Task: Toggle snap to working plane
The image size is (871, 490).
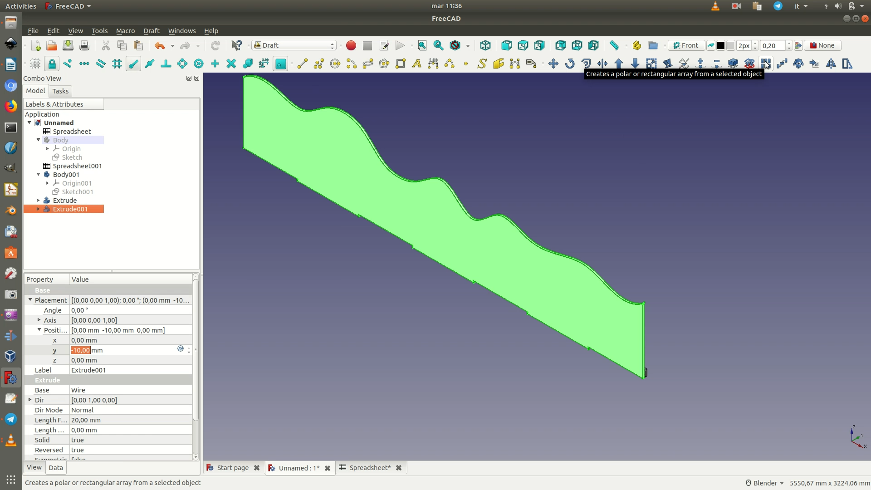Action: (280, 64)
